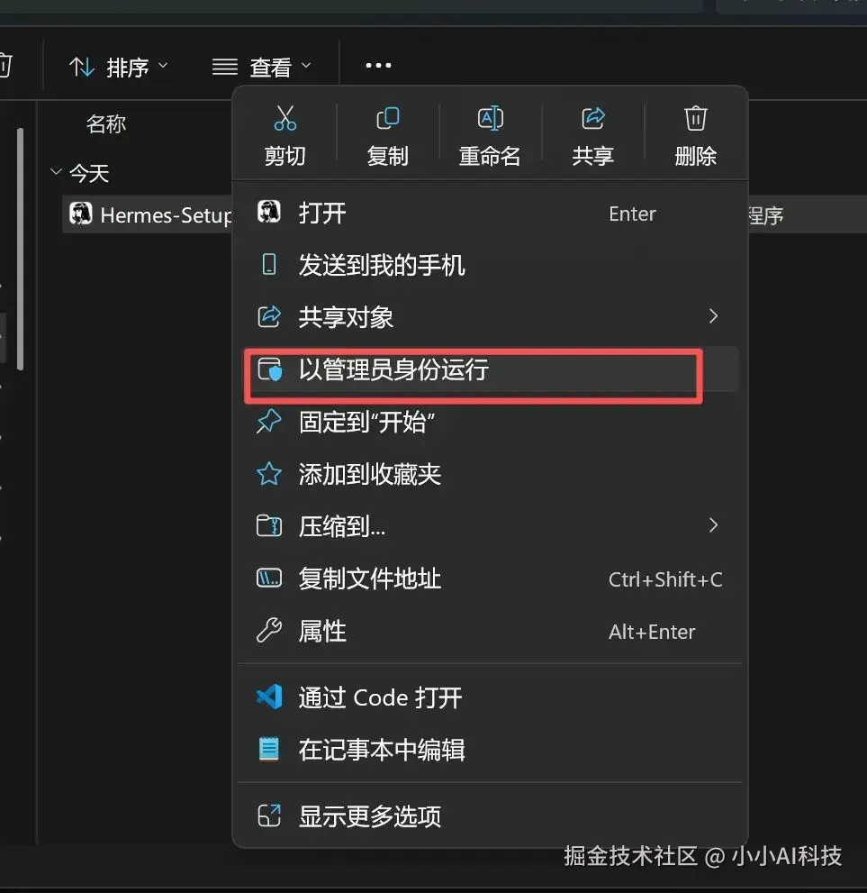Click the VS Code logo icon
Screen dimensions: 867x893
click(269, 697)
